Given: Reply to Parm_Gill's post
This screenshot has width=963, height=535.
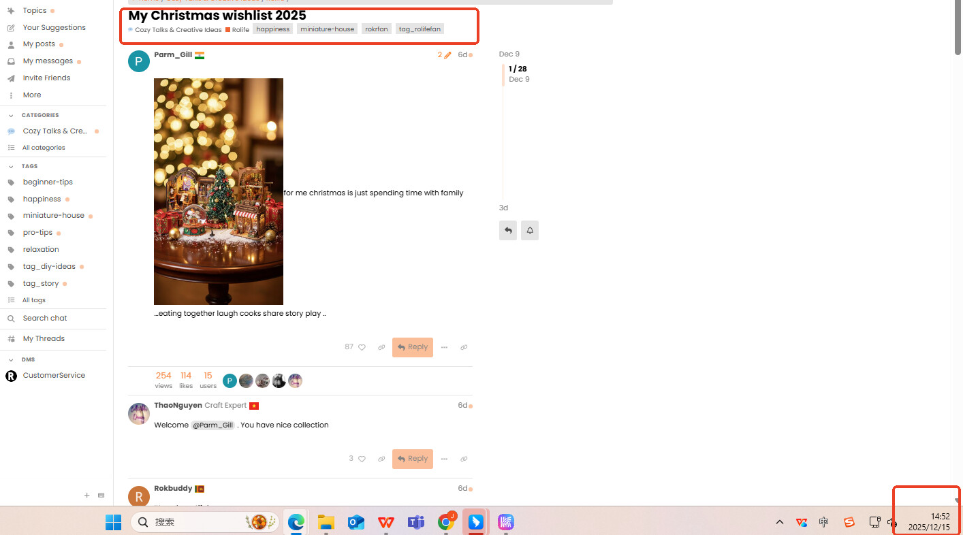Looking at the screenshot, I should [x=413, y=347].
